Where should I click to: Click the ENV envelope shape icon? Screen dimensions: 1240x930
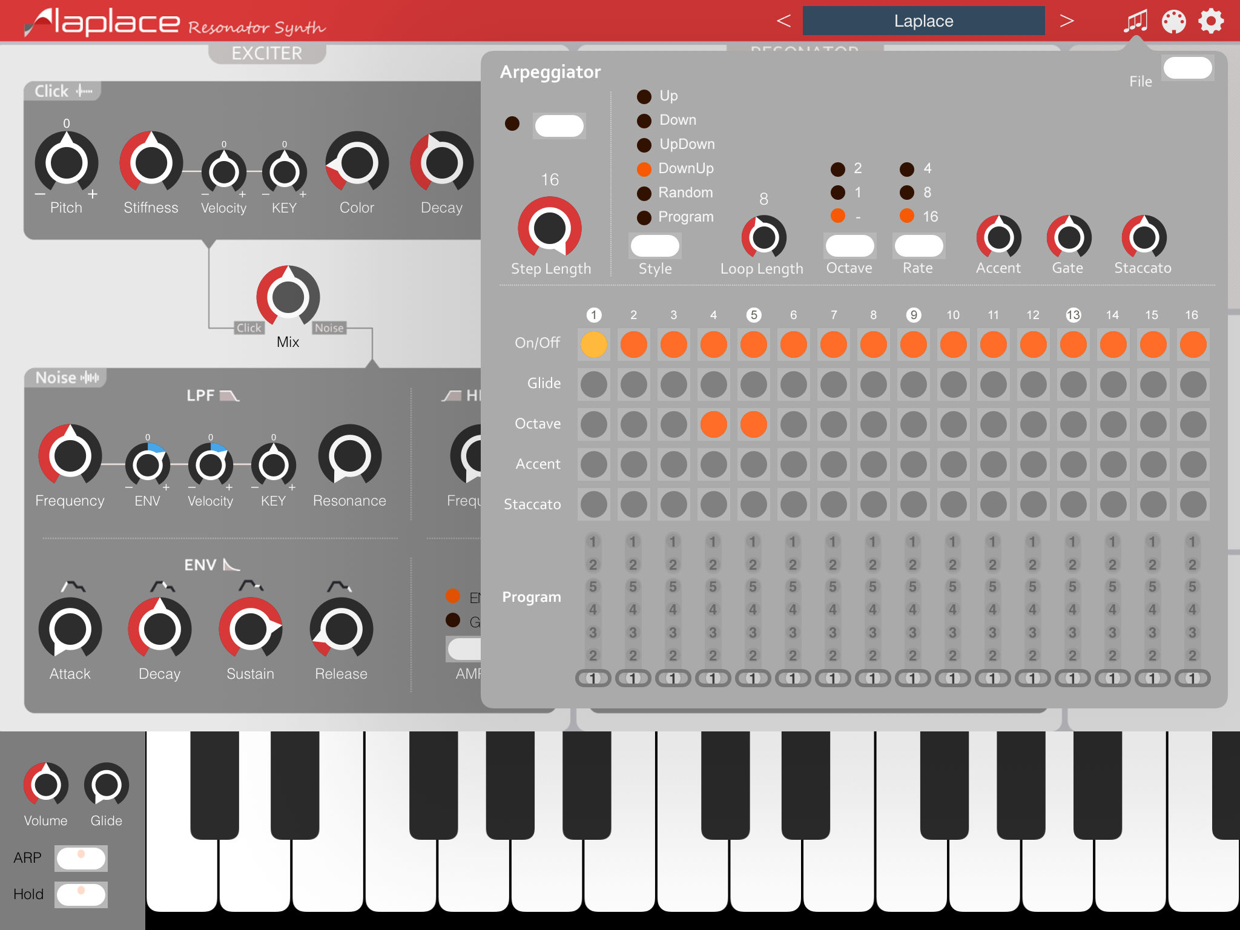231,565
